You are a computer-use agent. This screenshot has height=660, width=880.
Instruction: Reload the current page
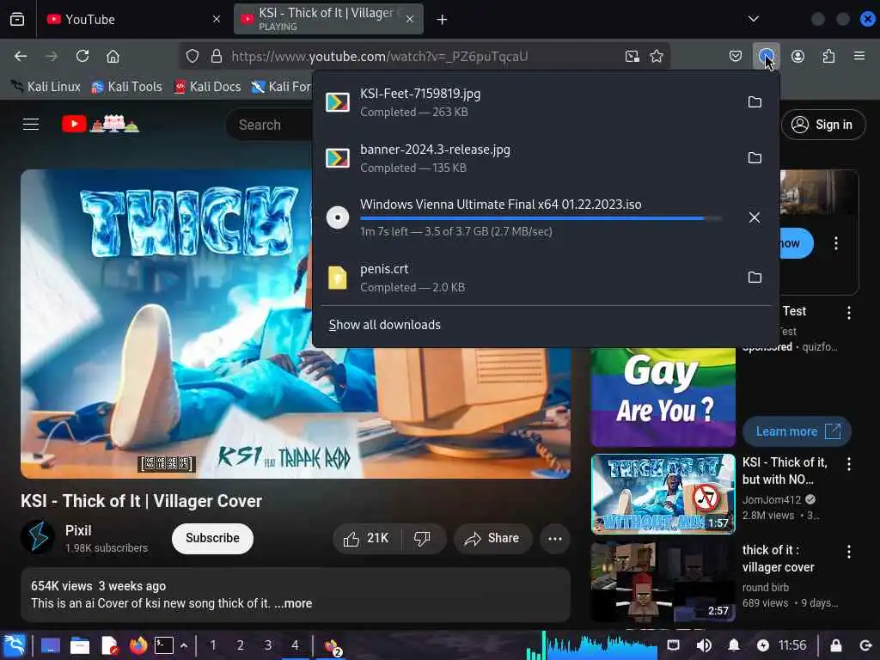click(82, 56)
